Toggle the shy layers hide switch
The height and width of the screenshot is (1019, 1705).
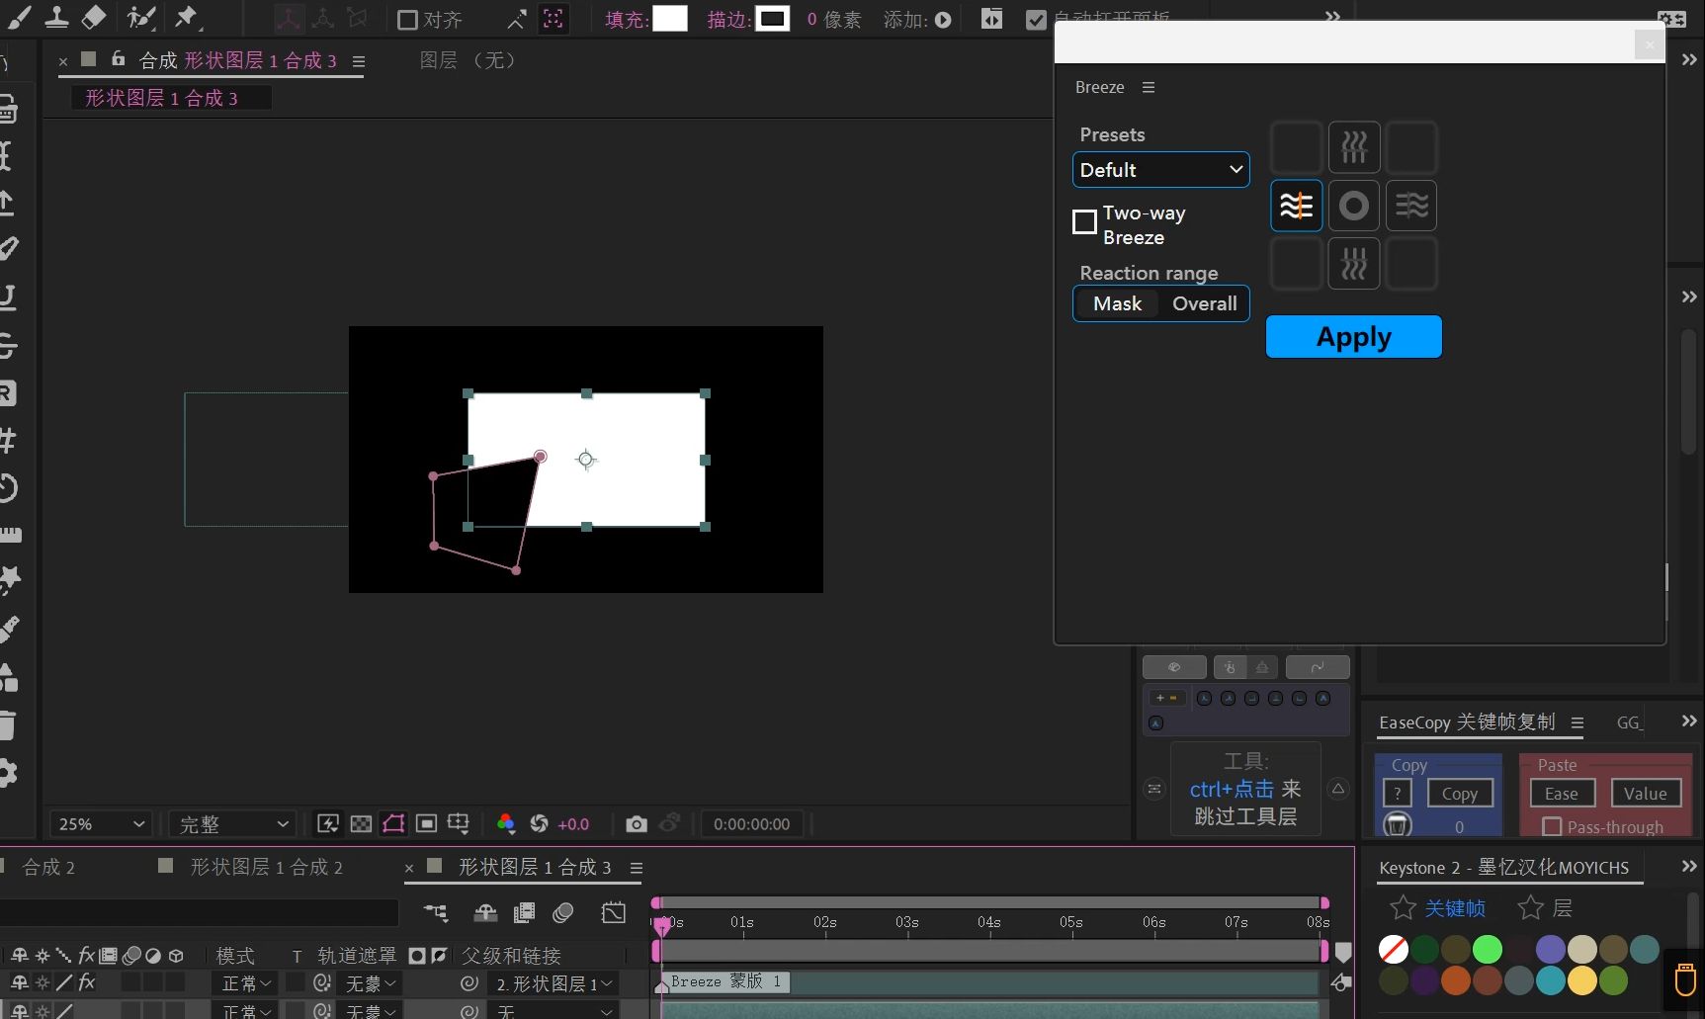tap(485, 912)
